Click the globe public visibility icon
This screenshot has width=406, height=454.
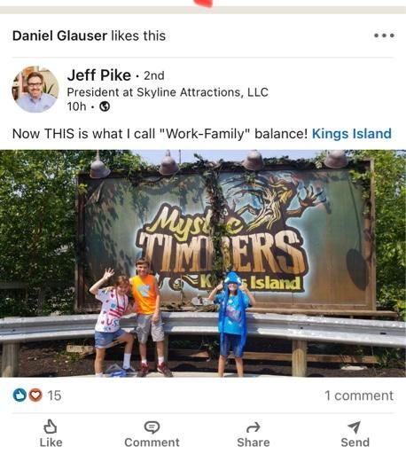[105, 106]
